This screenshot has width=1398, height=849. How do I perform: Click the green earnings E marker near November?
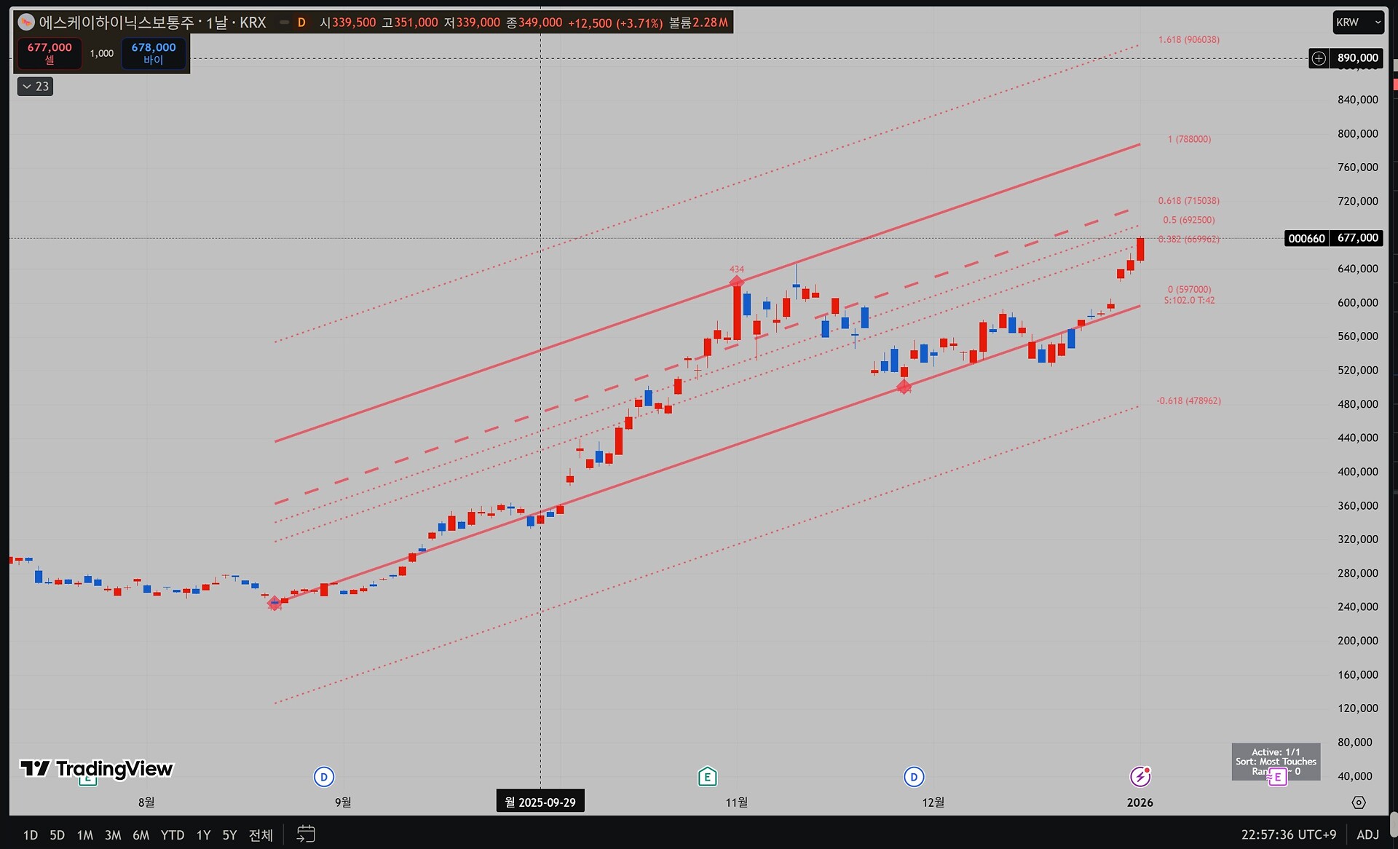(x=707, y=777)
